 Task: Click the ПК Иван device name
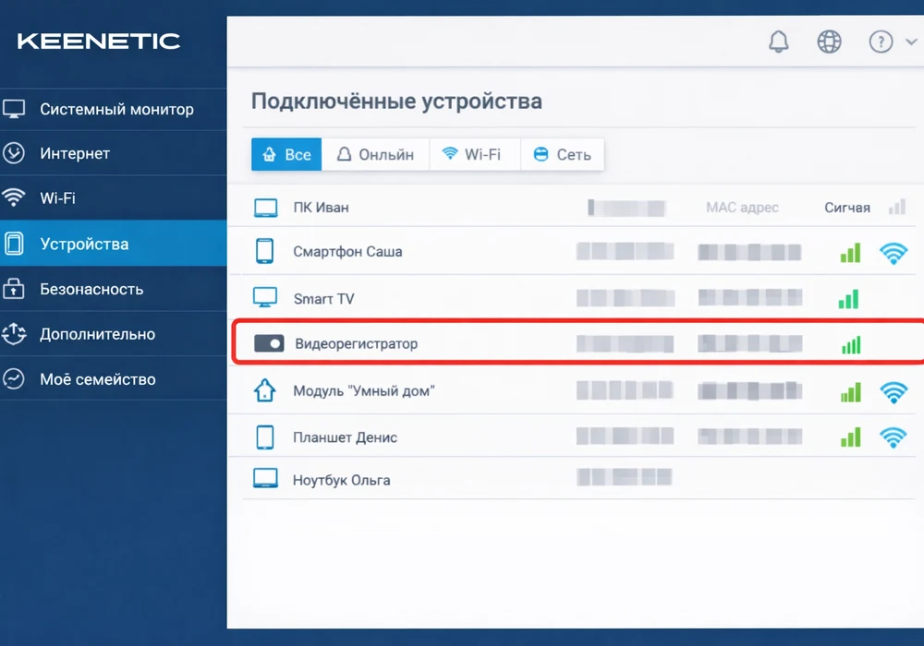pos(322,208)
